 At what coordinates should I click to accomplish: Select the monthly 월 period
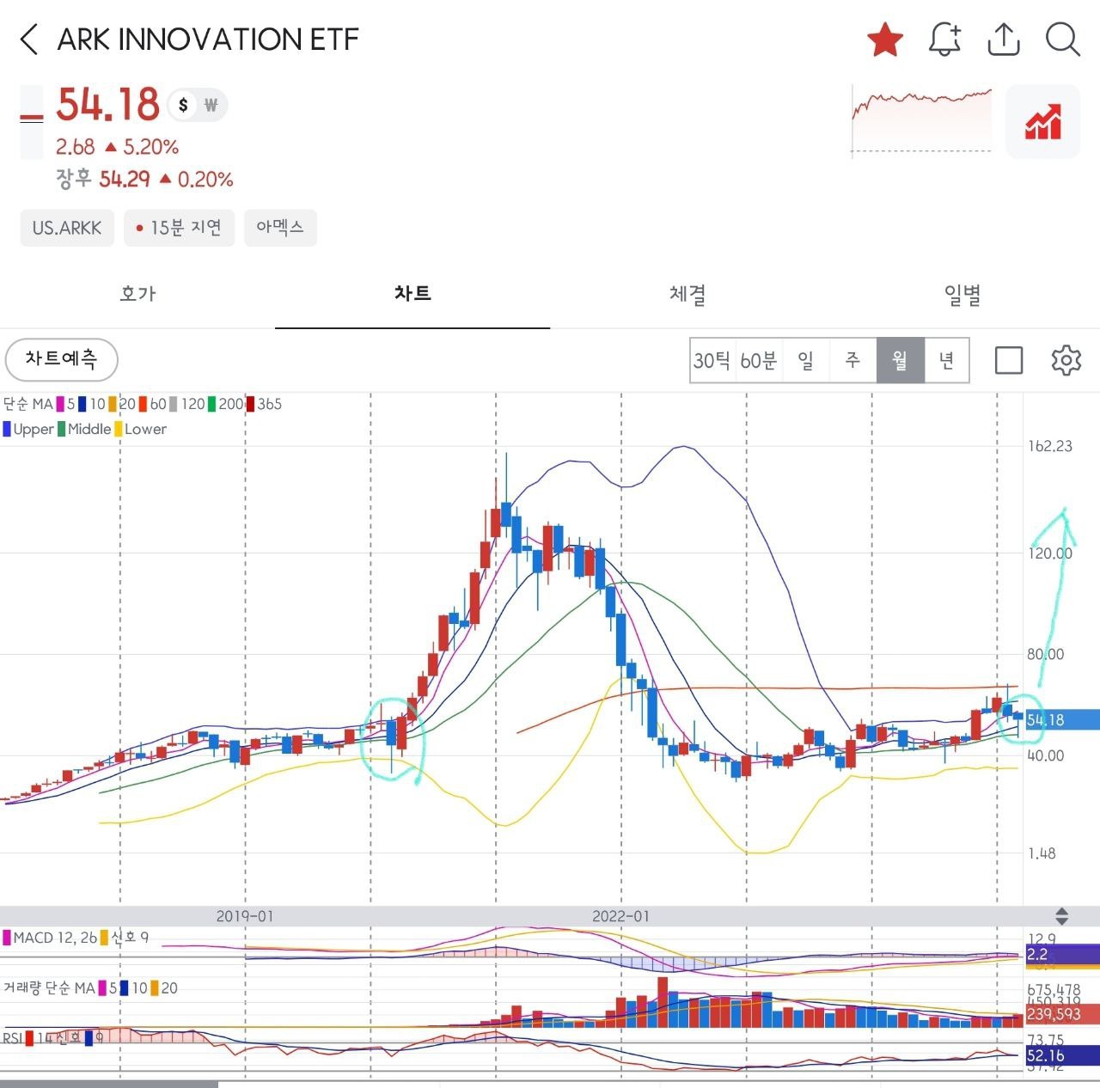click(900, 360)
